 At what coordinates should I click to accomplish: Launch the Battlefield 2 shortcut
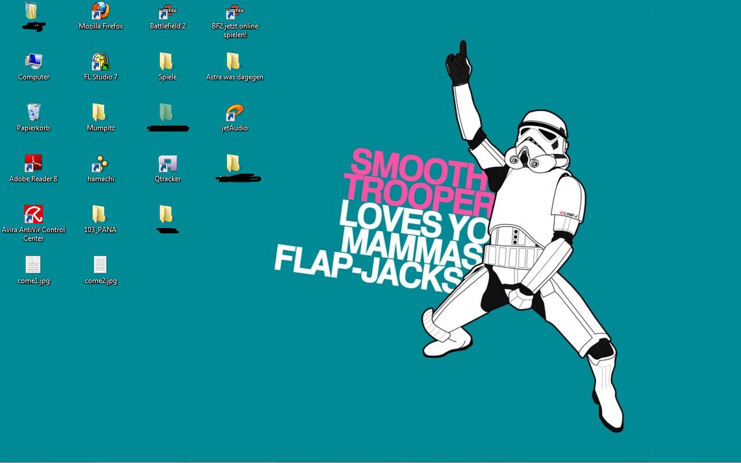[168, 16]
